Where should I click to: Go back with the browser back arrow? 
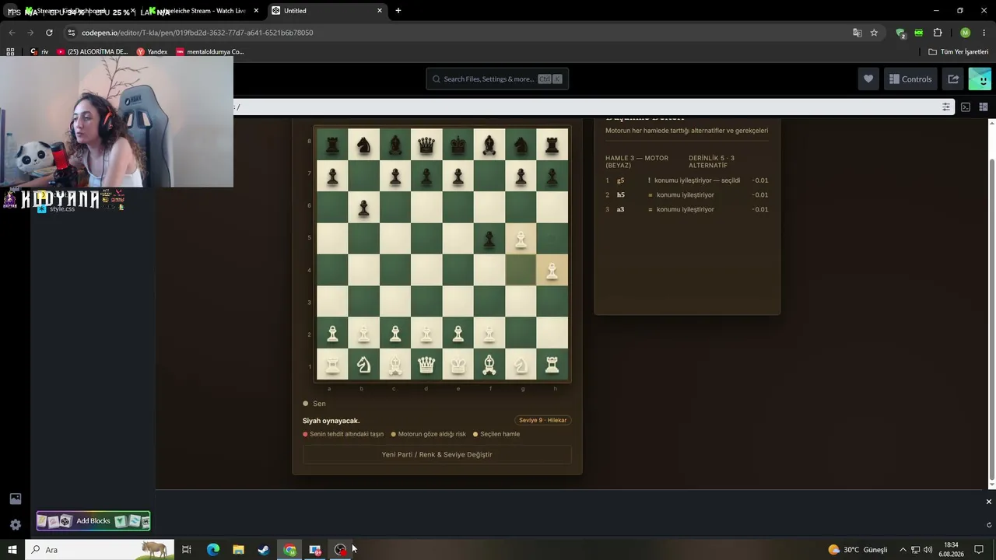[x=12, y=33]
